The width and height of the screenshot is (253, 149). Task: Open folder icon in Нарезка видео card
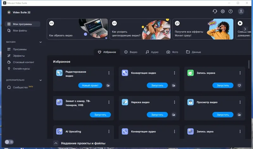pos(174,115)
